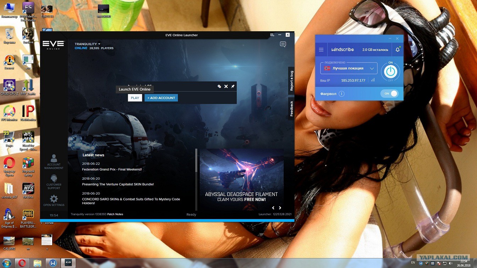
Task: Open the Patch Notes link
Action: click(x=115, y=214)
